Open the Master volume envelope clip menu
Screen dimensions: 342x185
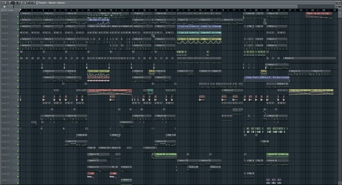[307, 13]
